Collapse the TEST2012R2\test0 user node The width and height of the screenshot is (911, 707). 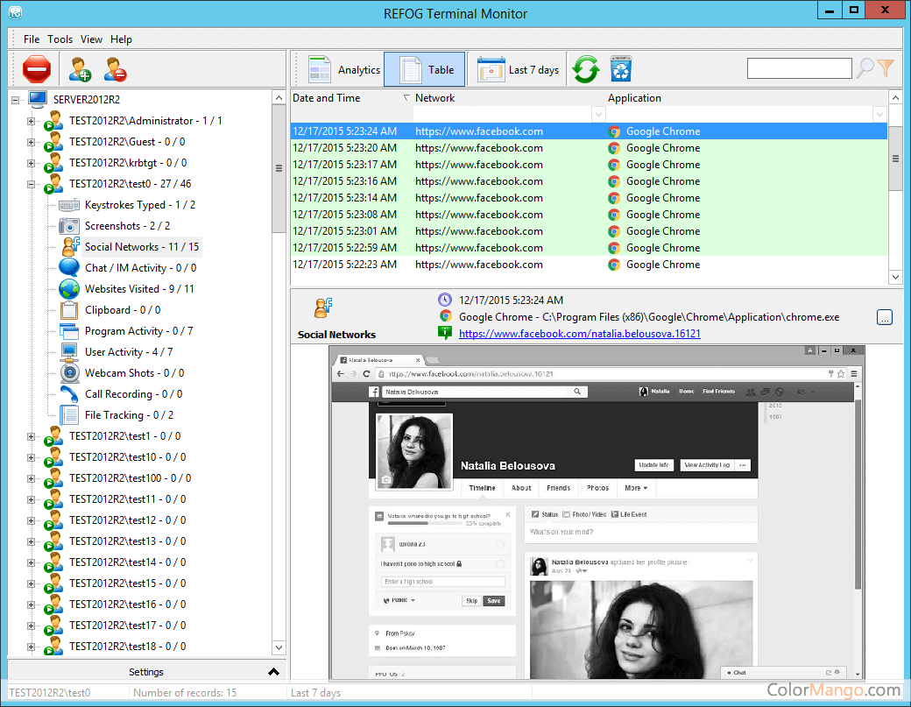[32, 184]
